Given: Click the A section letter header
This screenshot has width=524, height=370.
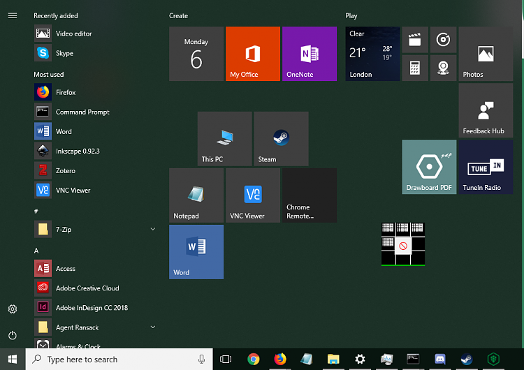Looking at the screenshot, I should pyautogui.click(x=36, y=251).
